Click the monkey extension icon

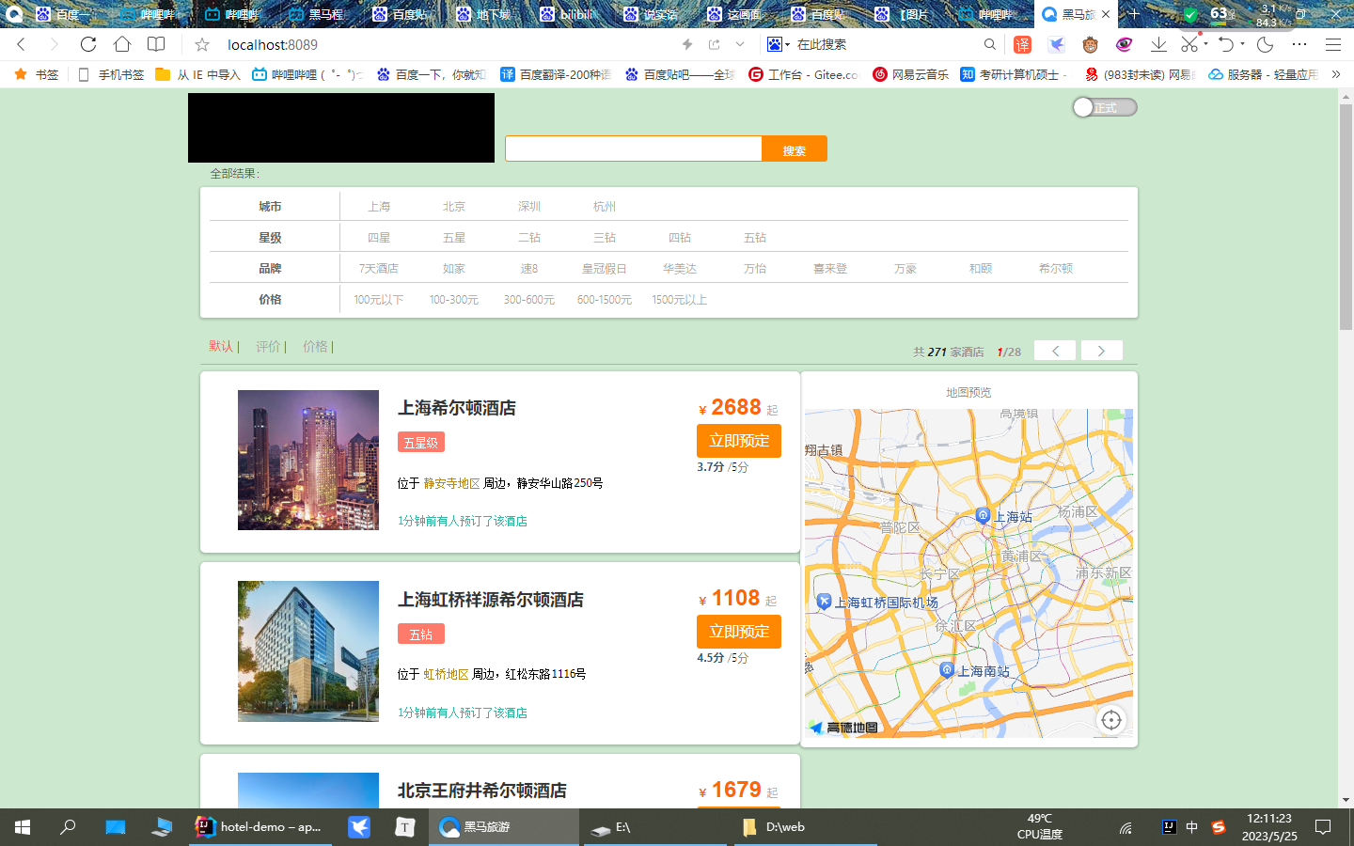coord(1091,44)
